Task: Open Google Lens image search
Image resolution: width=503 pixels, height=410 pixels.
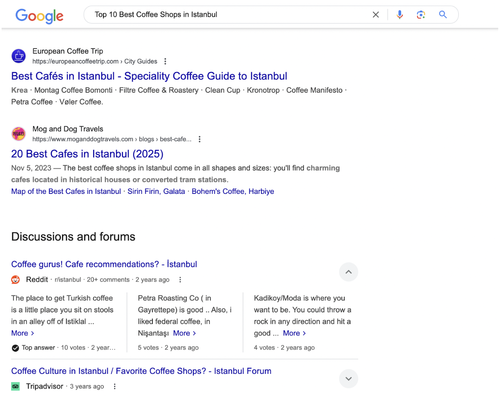Action: click(421, 14)
